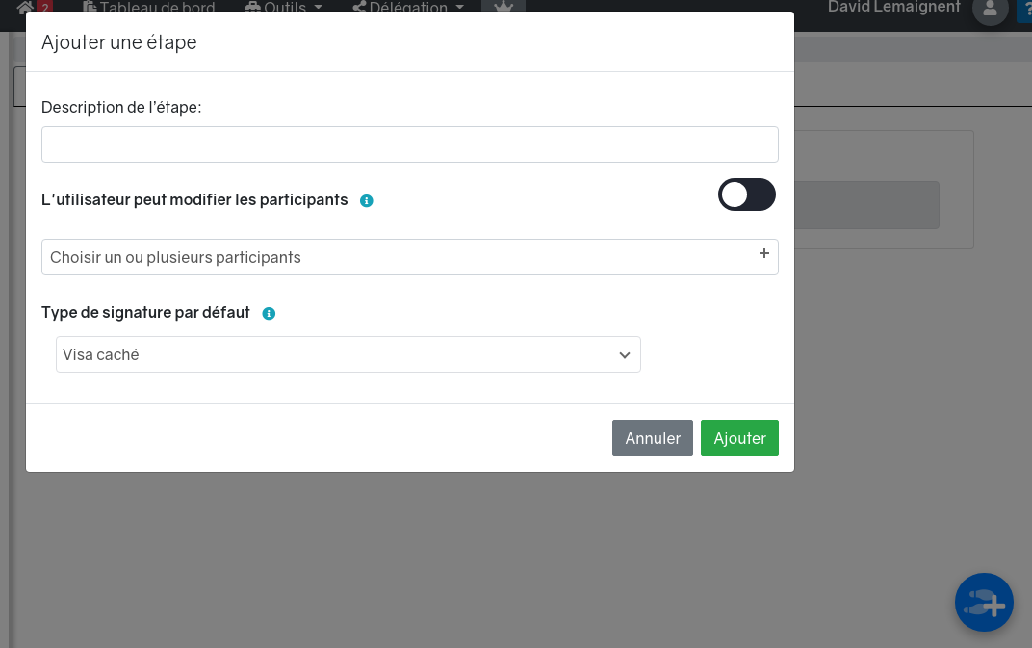The height and width of the screenshot is (648, 1032).
Task: Click the David Lemaignent user name
Action: [x=893, y=7]
